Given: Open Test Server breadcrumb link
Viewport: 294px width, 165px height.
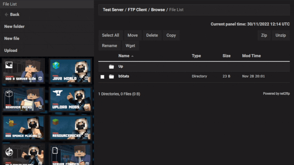Looking at the screenshot, I should (113, 10).
